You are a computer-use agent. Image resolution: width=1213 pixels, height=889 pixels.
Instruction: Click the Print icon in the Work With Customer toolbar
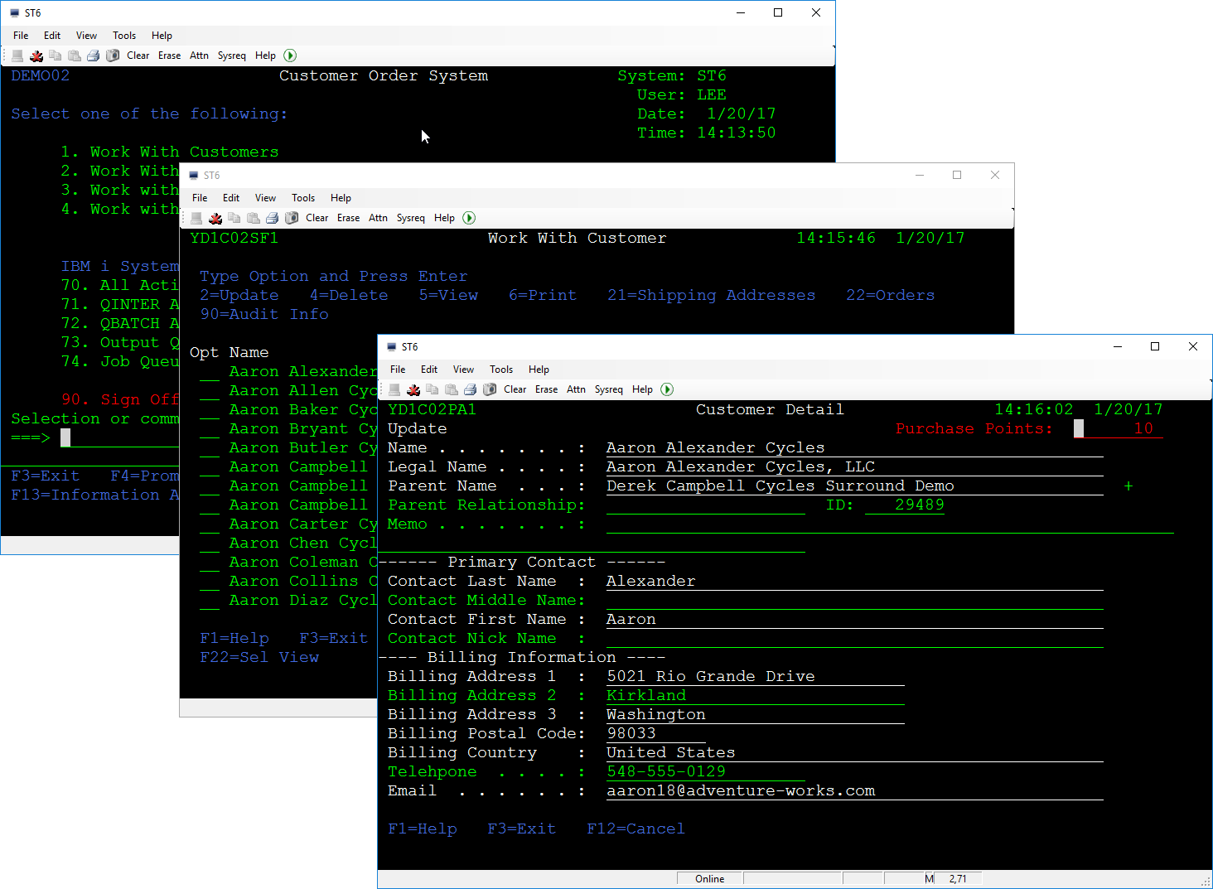coord(272,218)
